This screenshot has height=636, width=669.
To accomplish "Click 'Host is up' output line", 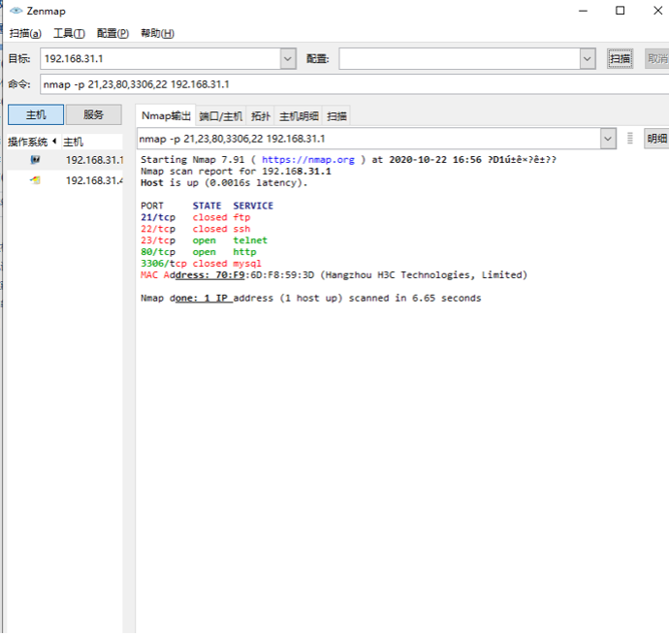I will [224, 182].
